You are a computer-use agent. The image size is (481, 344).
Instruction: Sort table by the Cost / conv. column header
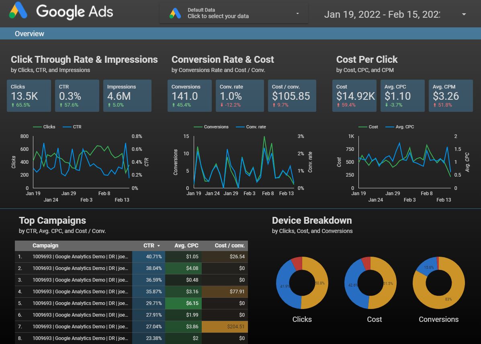(229, 245)
